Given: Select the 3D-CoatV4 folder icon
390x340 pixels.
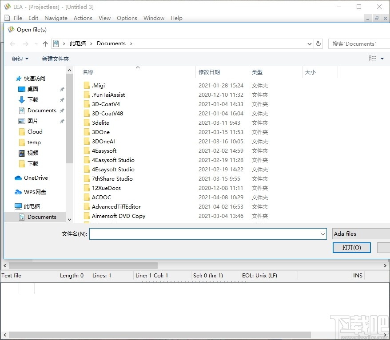Looking at the screenshot, I should tap(87, 104).
